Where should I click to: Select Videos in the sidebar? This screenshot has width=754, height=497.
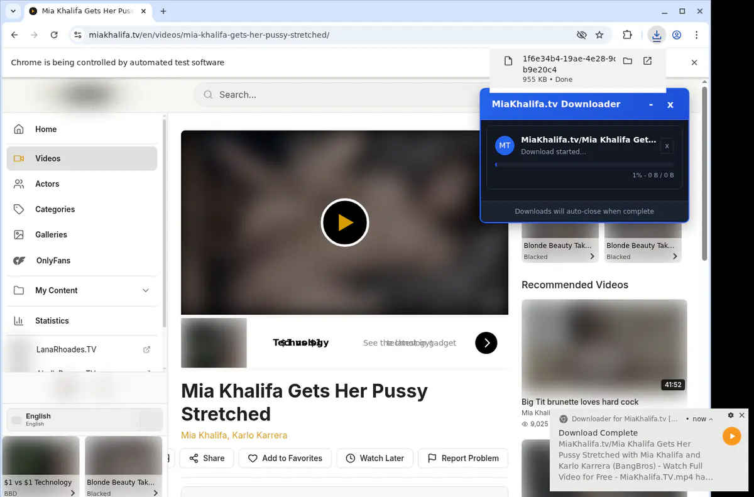click(82, 158)
